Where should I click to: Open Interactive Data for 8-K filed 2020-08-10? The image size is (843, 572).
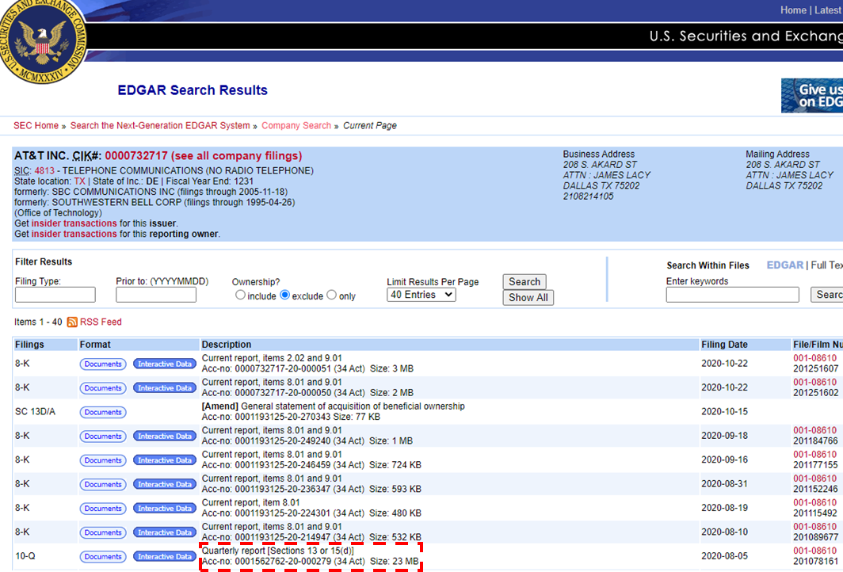pyautogui.click(x=165, y=532)
